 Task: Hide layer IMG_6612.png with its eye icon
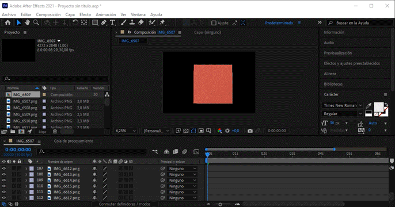4,168
